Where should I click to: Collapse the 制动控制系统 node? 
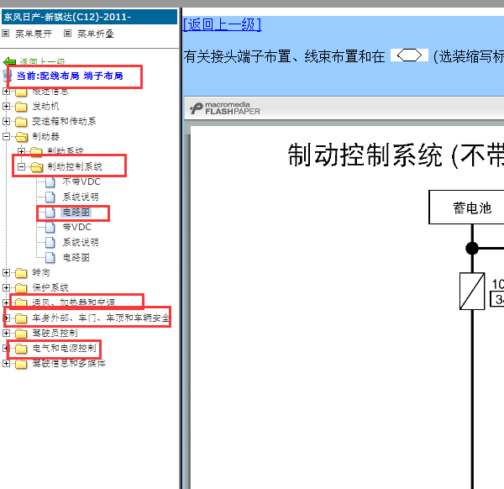pyautogui.click(x=21, y=166)
